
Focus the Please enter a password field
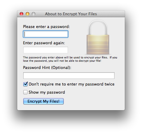46,34
